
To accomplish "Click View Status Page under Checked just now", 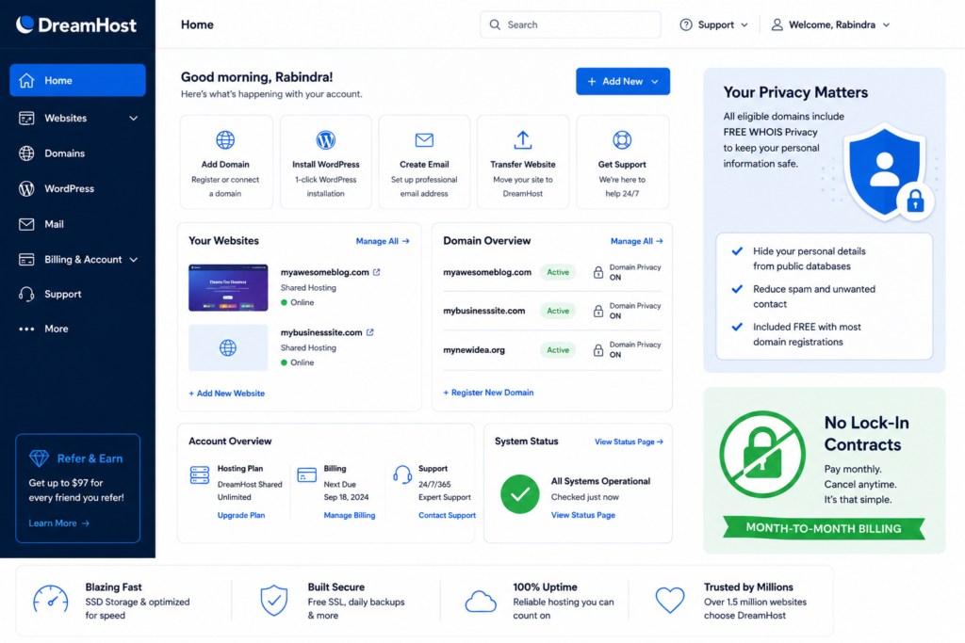I will (582, 515).
